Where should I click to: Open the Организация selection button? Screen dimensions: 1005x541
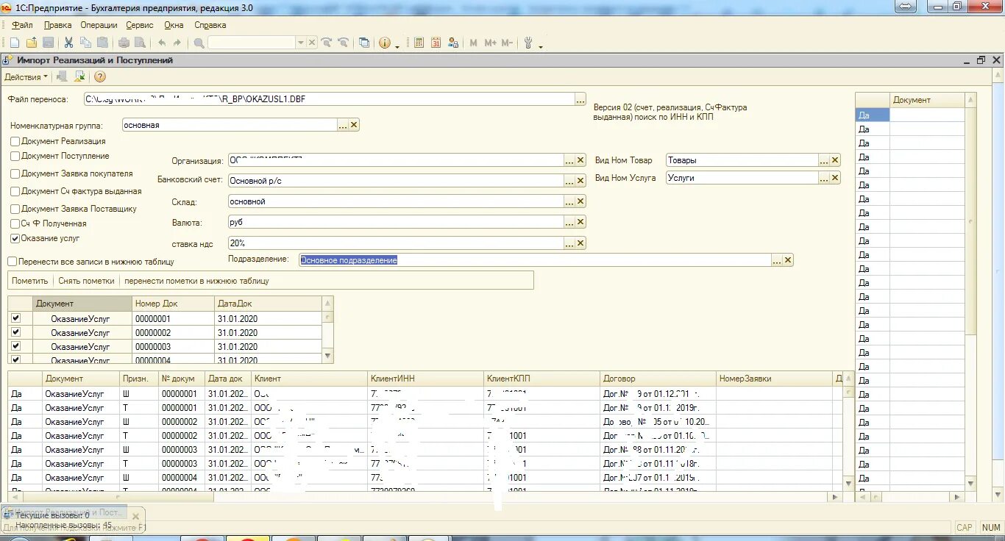[x=569, y=160]
